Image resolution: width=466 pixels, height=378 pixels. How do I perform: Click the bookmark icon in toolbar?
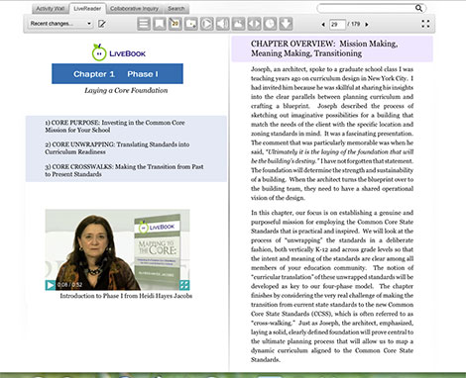click(160, 24)
